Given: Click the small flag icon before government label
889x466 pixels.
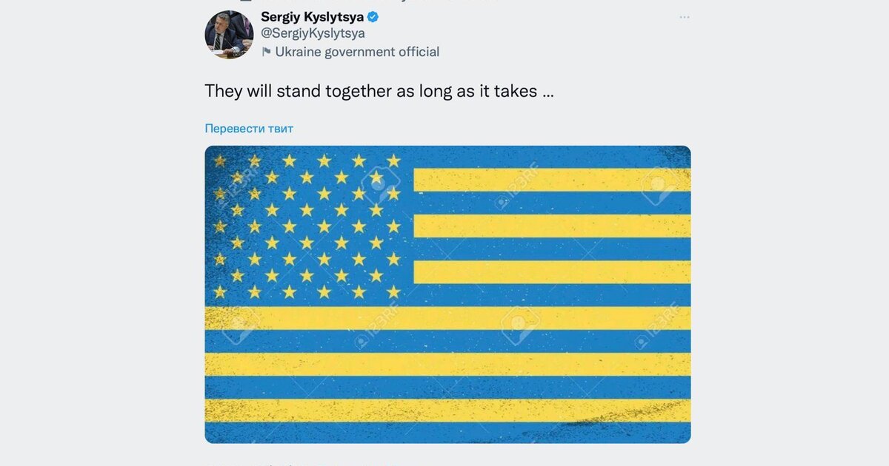Looking at the screenshot, I should pyautogui.click(x=266, y=52).
